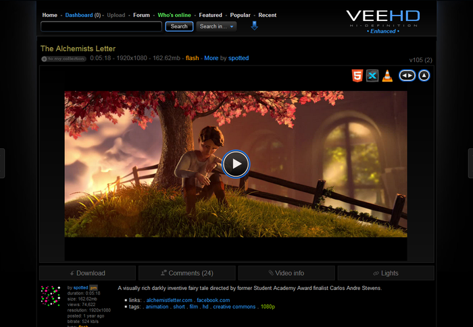This screenshot has width=473, height=327.
Task: Open the Download tab
Action: point(87,273)
